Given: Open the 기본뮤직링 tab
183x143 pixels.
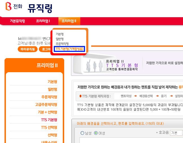Looking at the screenshot, I should [x=17, y=21].
